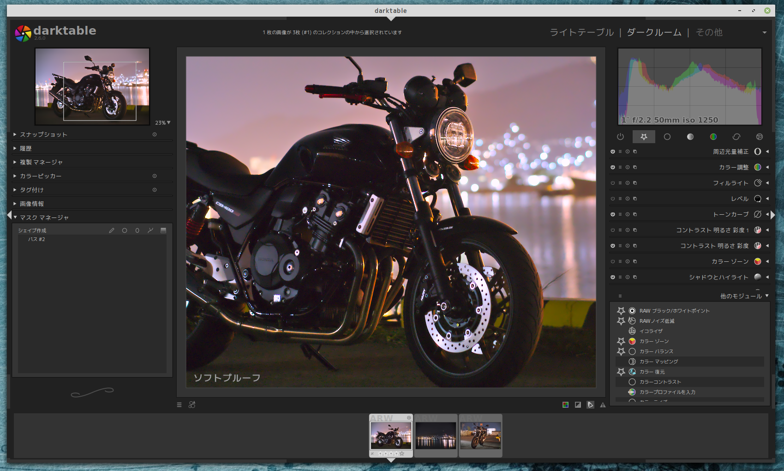Viewport: 784px width, 471px height.
Task: Show active modules group (power icon)
Action: coord(620,137)
